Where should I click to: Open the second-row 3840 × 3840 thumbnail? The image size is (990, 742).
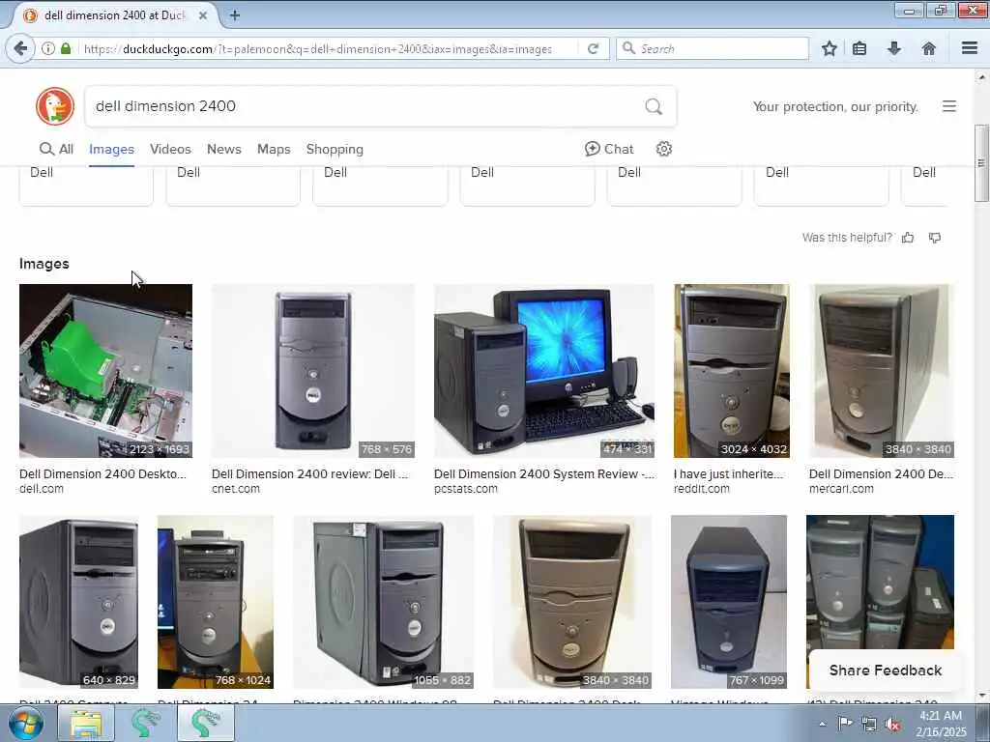(x=572, y=602)
